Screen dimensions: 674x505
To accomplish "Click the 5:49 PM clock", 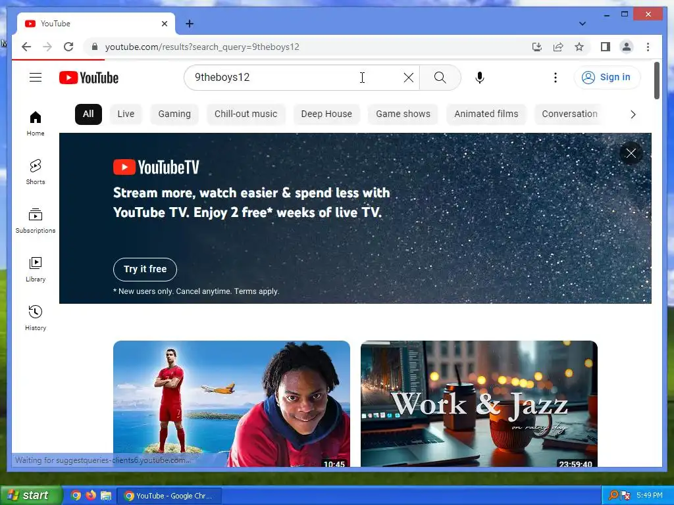I will 650,495.
